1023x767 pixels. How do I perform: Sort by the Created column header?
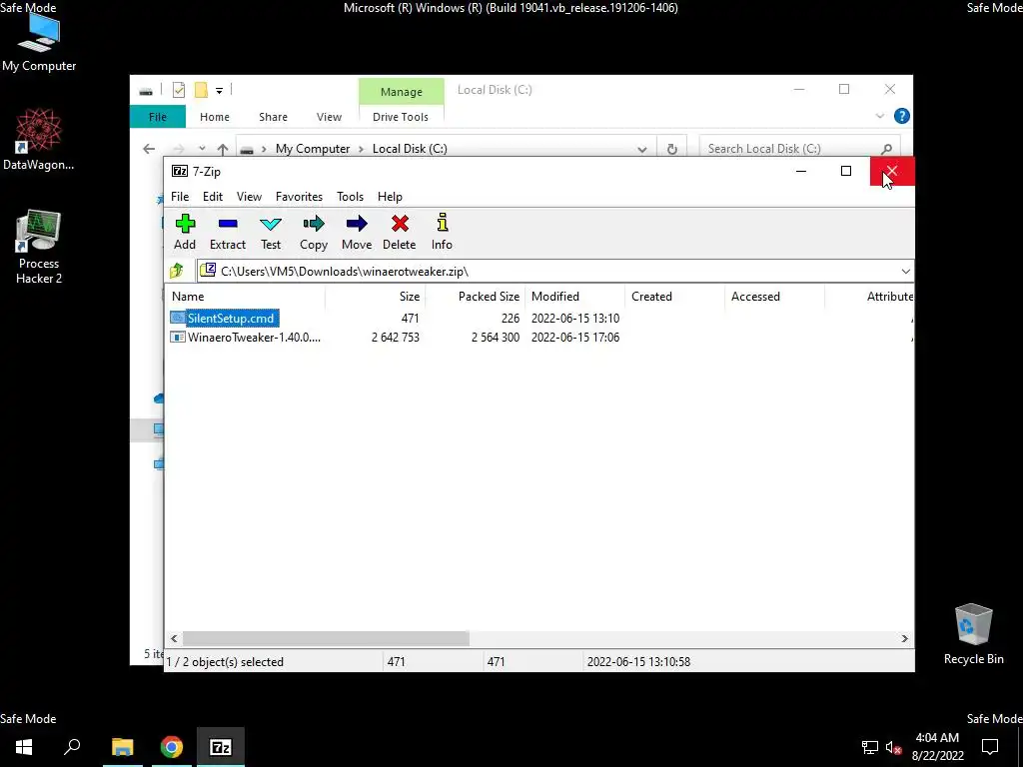tap(674, 296)
